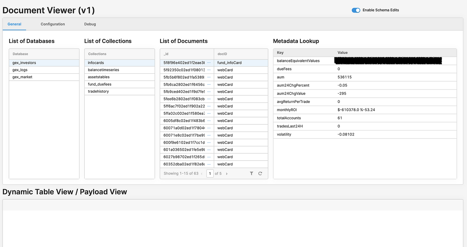Refresh the list of documents

(260, 173)
